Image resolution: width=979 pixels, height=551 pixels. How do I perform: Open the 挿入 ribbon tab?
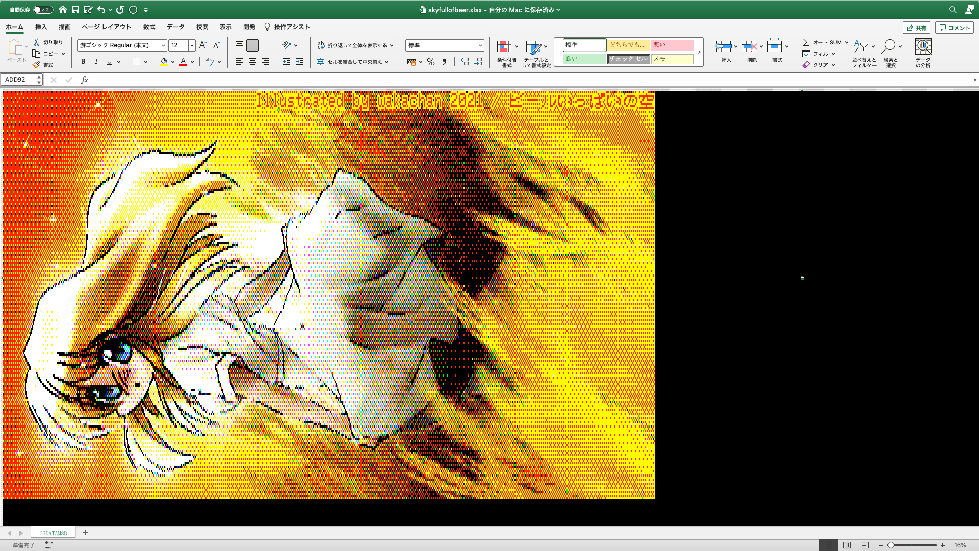pyautogui.click(x=41, y=27)
